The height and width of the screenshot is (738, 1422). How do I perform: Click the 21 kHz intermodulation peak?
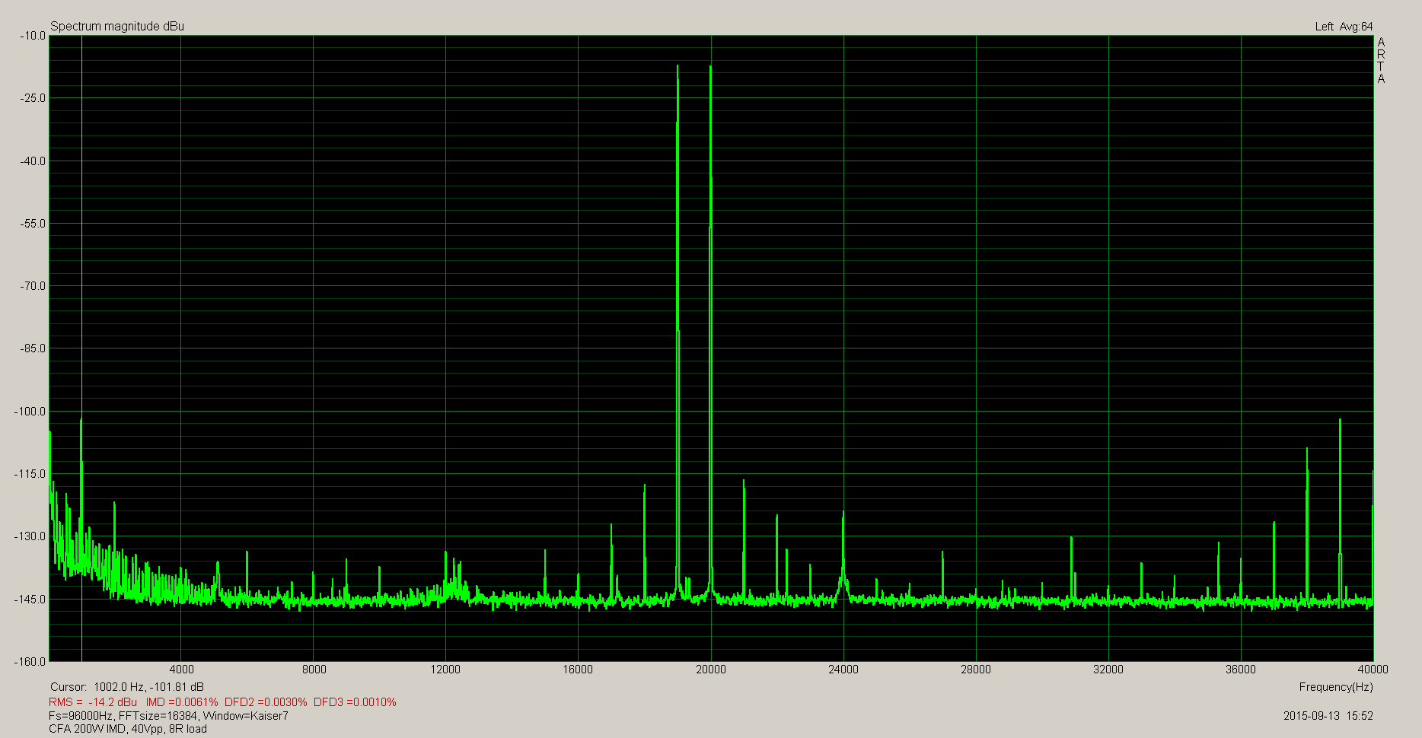point(744,540)
